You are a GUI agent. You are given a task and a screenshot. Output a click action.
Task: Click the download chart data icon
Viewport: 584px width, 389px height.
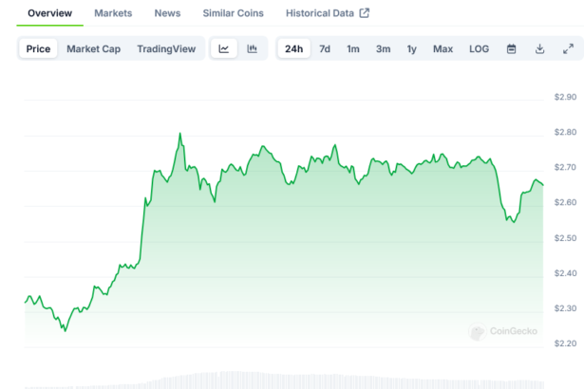pyautogui.click(x=539, y=49)
